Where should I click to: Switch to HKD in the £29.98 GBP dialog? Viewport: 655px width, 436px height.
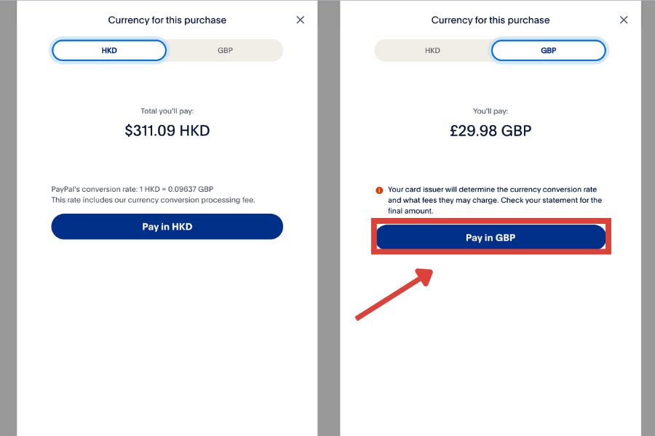(432, 50)
